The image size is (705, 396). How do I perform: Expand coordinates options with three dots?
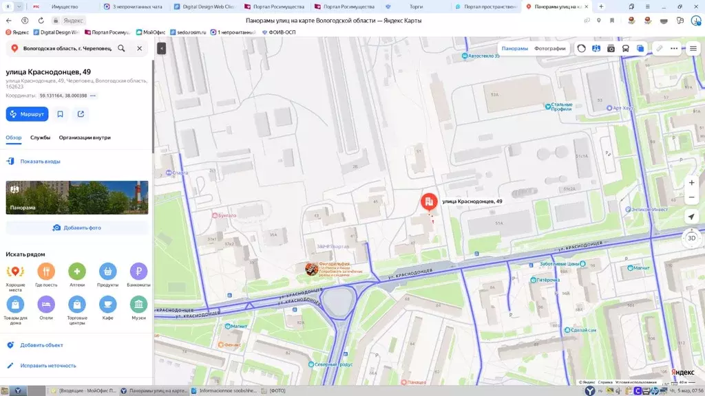93,96
